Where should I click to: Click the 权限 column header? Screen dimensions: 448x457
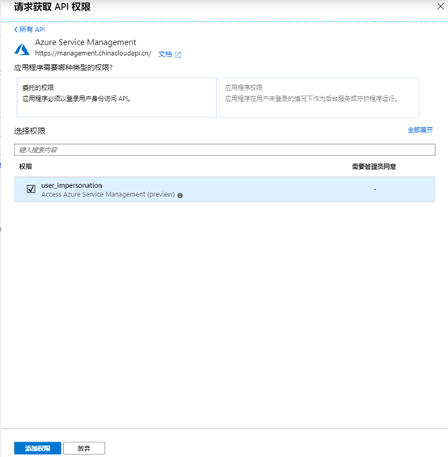pyautogui.click(x=26, y=167)
